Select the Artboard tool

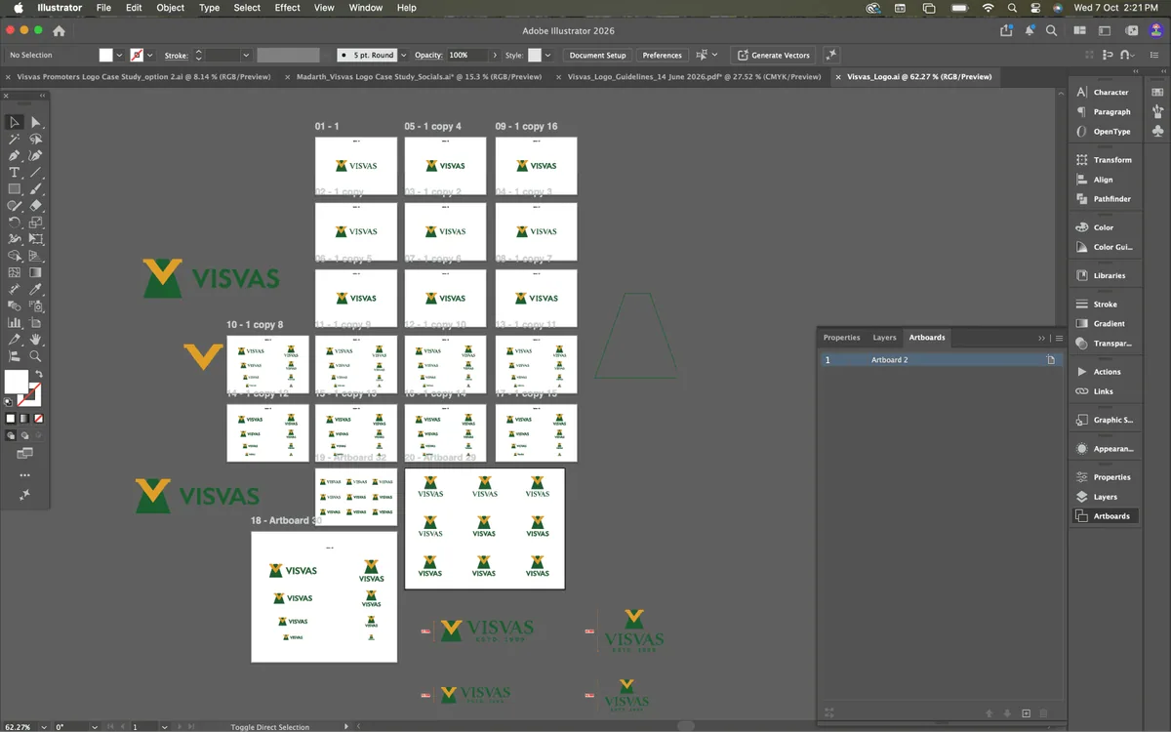tap(35, 322)
